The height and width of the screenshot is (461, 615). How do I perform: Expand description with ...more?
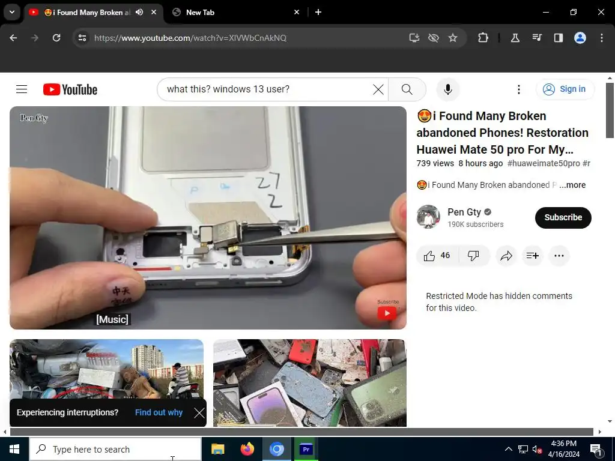(572, 185)
